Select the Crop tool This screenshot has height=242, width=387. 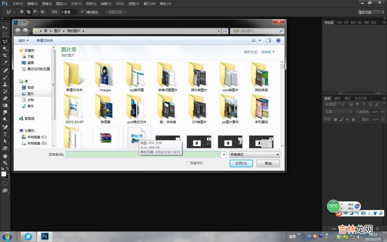(x=5, y=56)
